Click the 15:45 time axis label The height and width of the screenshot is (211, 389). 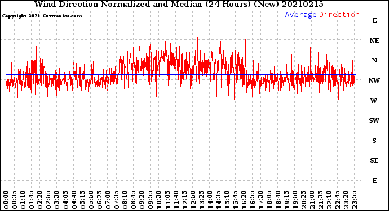pos(235,200)
